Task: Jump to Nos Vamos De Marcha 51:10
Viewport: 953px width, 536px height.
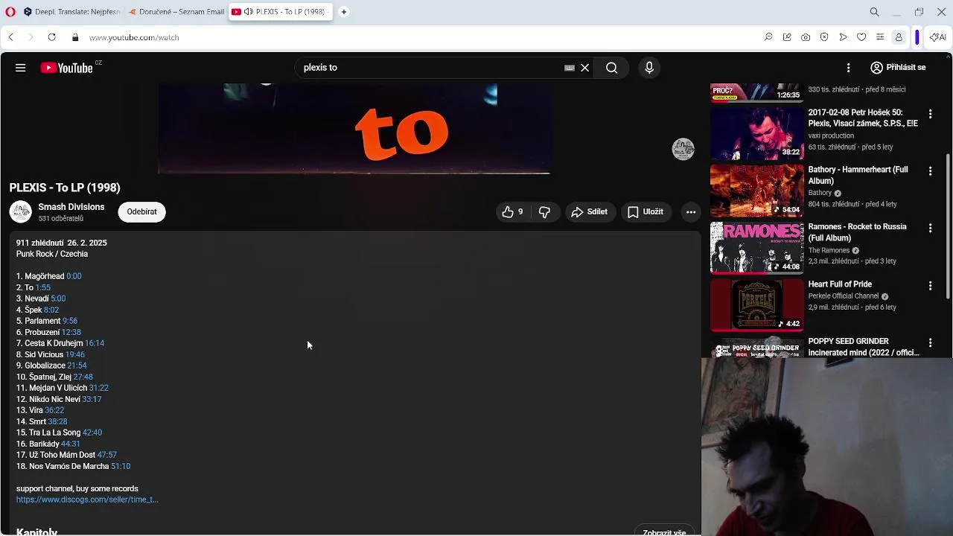Action: point(121,466)
